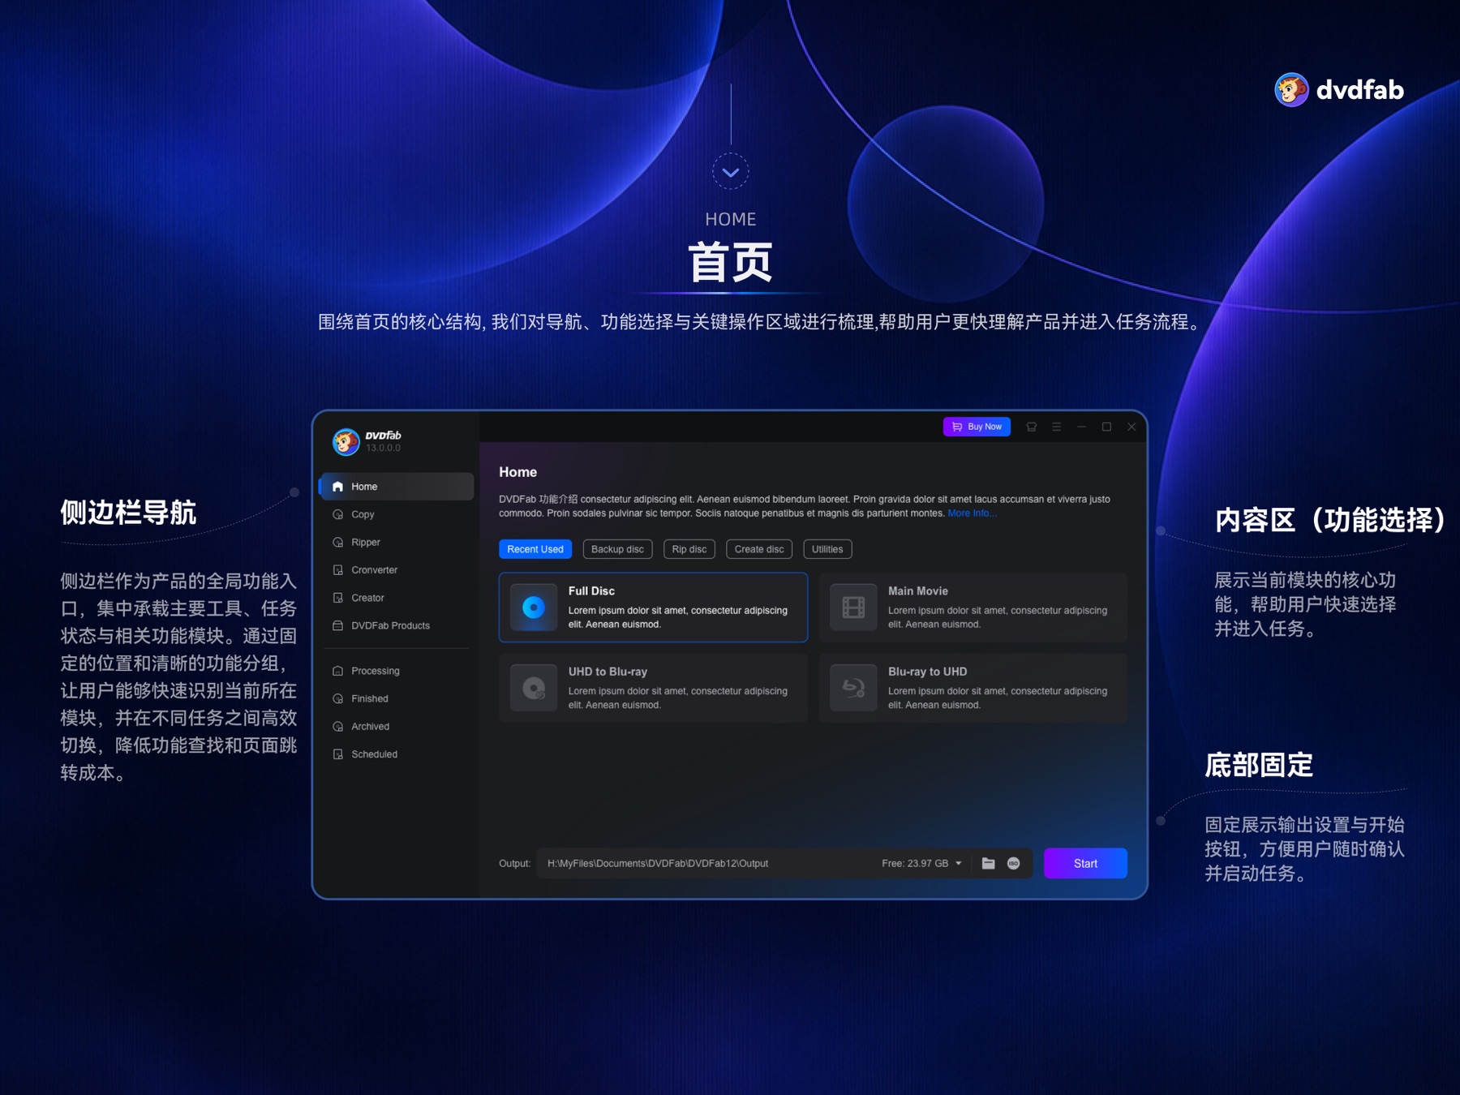
Task: Select ISO output disc icon
Action: [1013, 863]
